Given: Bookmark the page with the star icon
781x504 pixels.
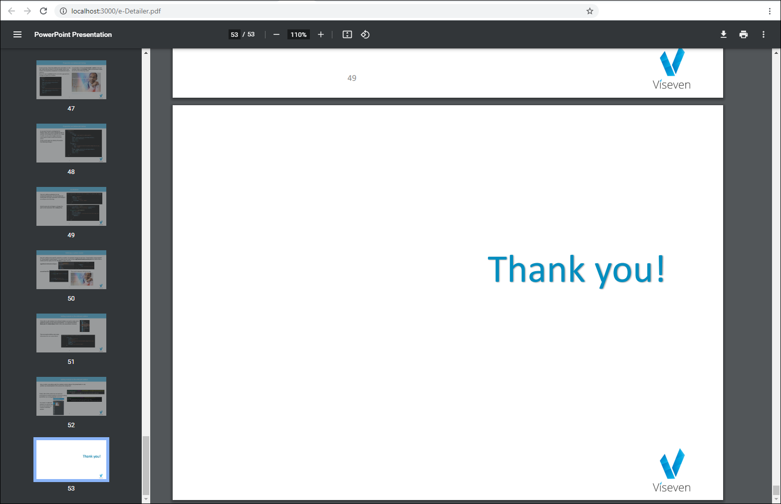Looking at the screenshot, I should click(x=589, y=10).
